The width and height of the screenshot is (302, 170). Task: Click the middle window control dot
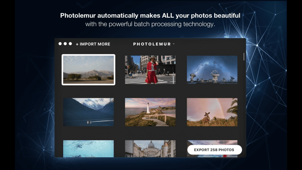tap(65, 44)
